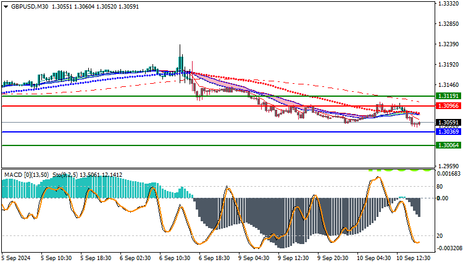Click the 80 level on stochastic scale
Image resolution: width=463 pixels, height=265 pixels.
pos(440,187)
